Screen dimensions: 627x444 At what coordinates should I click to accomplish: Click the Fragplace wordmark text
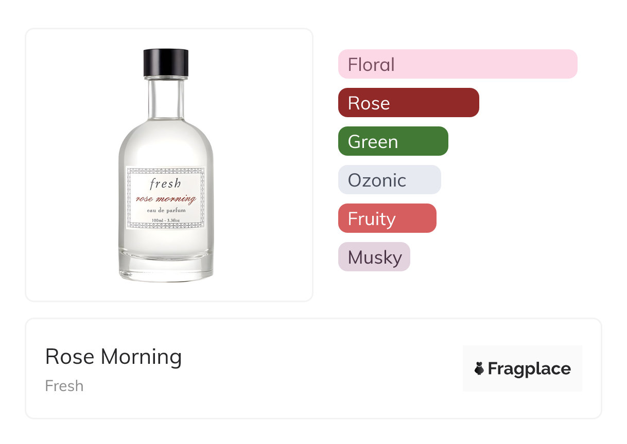pyautogui.click(x=529, y=368)
